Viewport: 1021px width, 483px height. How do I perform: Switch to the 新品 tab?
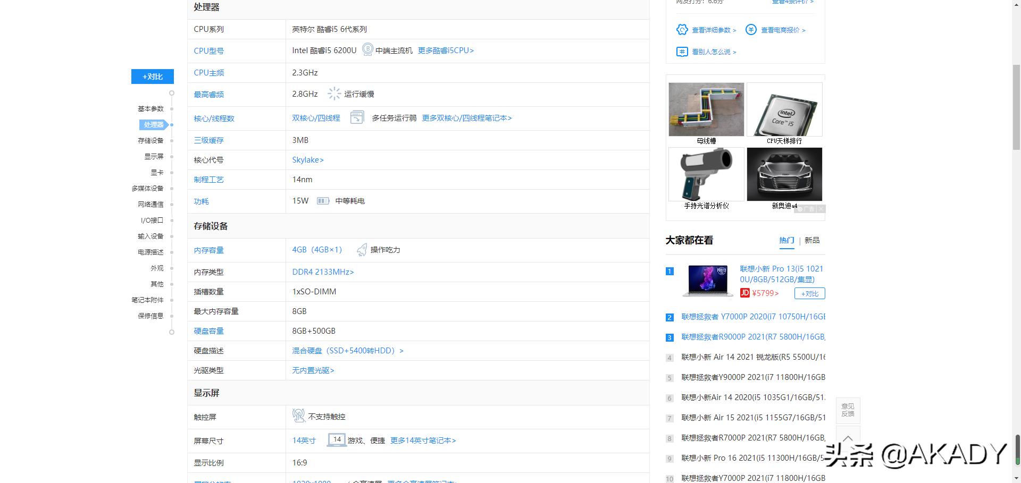[812, 240]
